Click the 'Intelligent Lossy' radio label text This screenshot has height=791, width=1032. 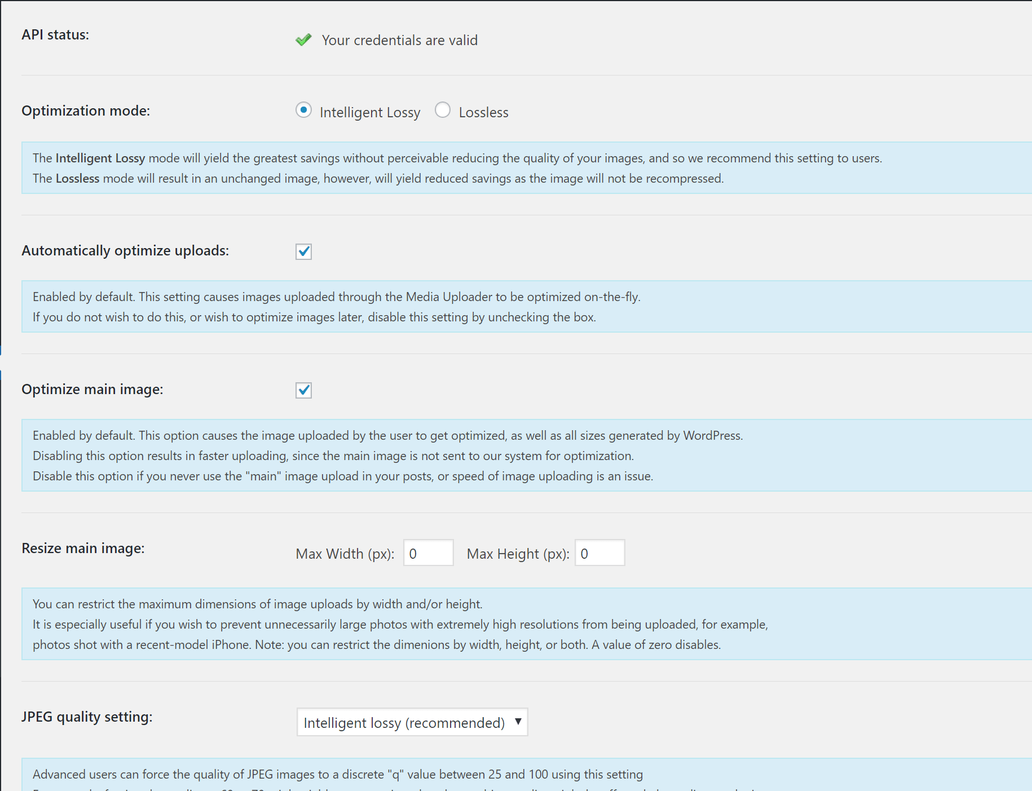tap(370, 112)
